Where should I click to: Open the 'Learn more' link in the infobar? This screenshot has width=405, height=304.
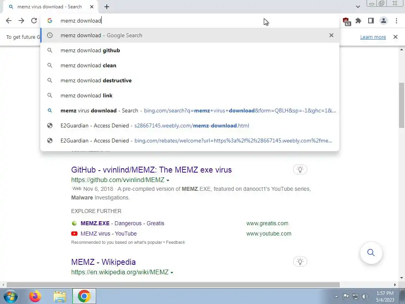point(373,37)
